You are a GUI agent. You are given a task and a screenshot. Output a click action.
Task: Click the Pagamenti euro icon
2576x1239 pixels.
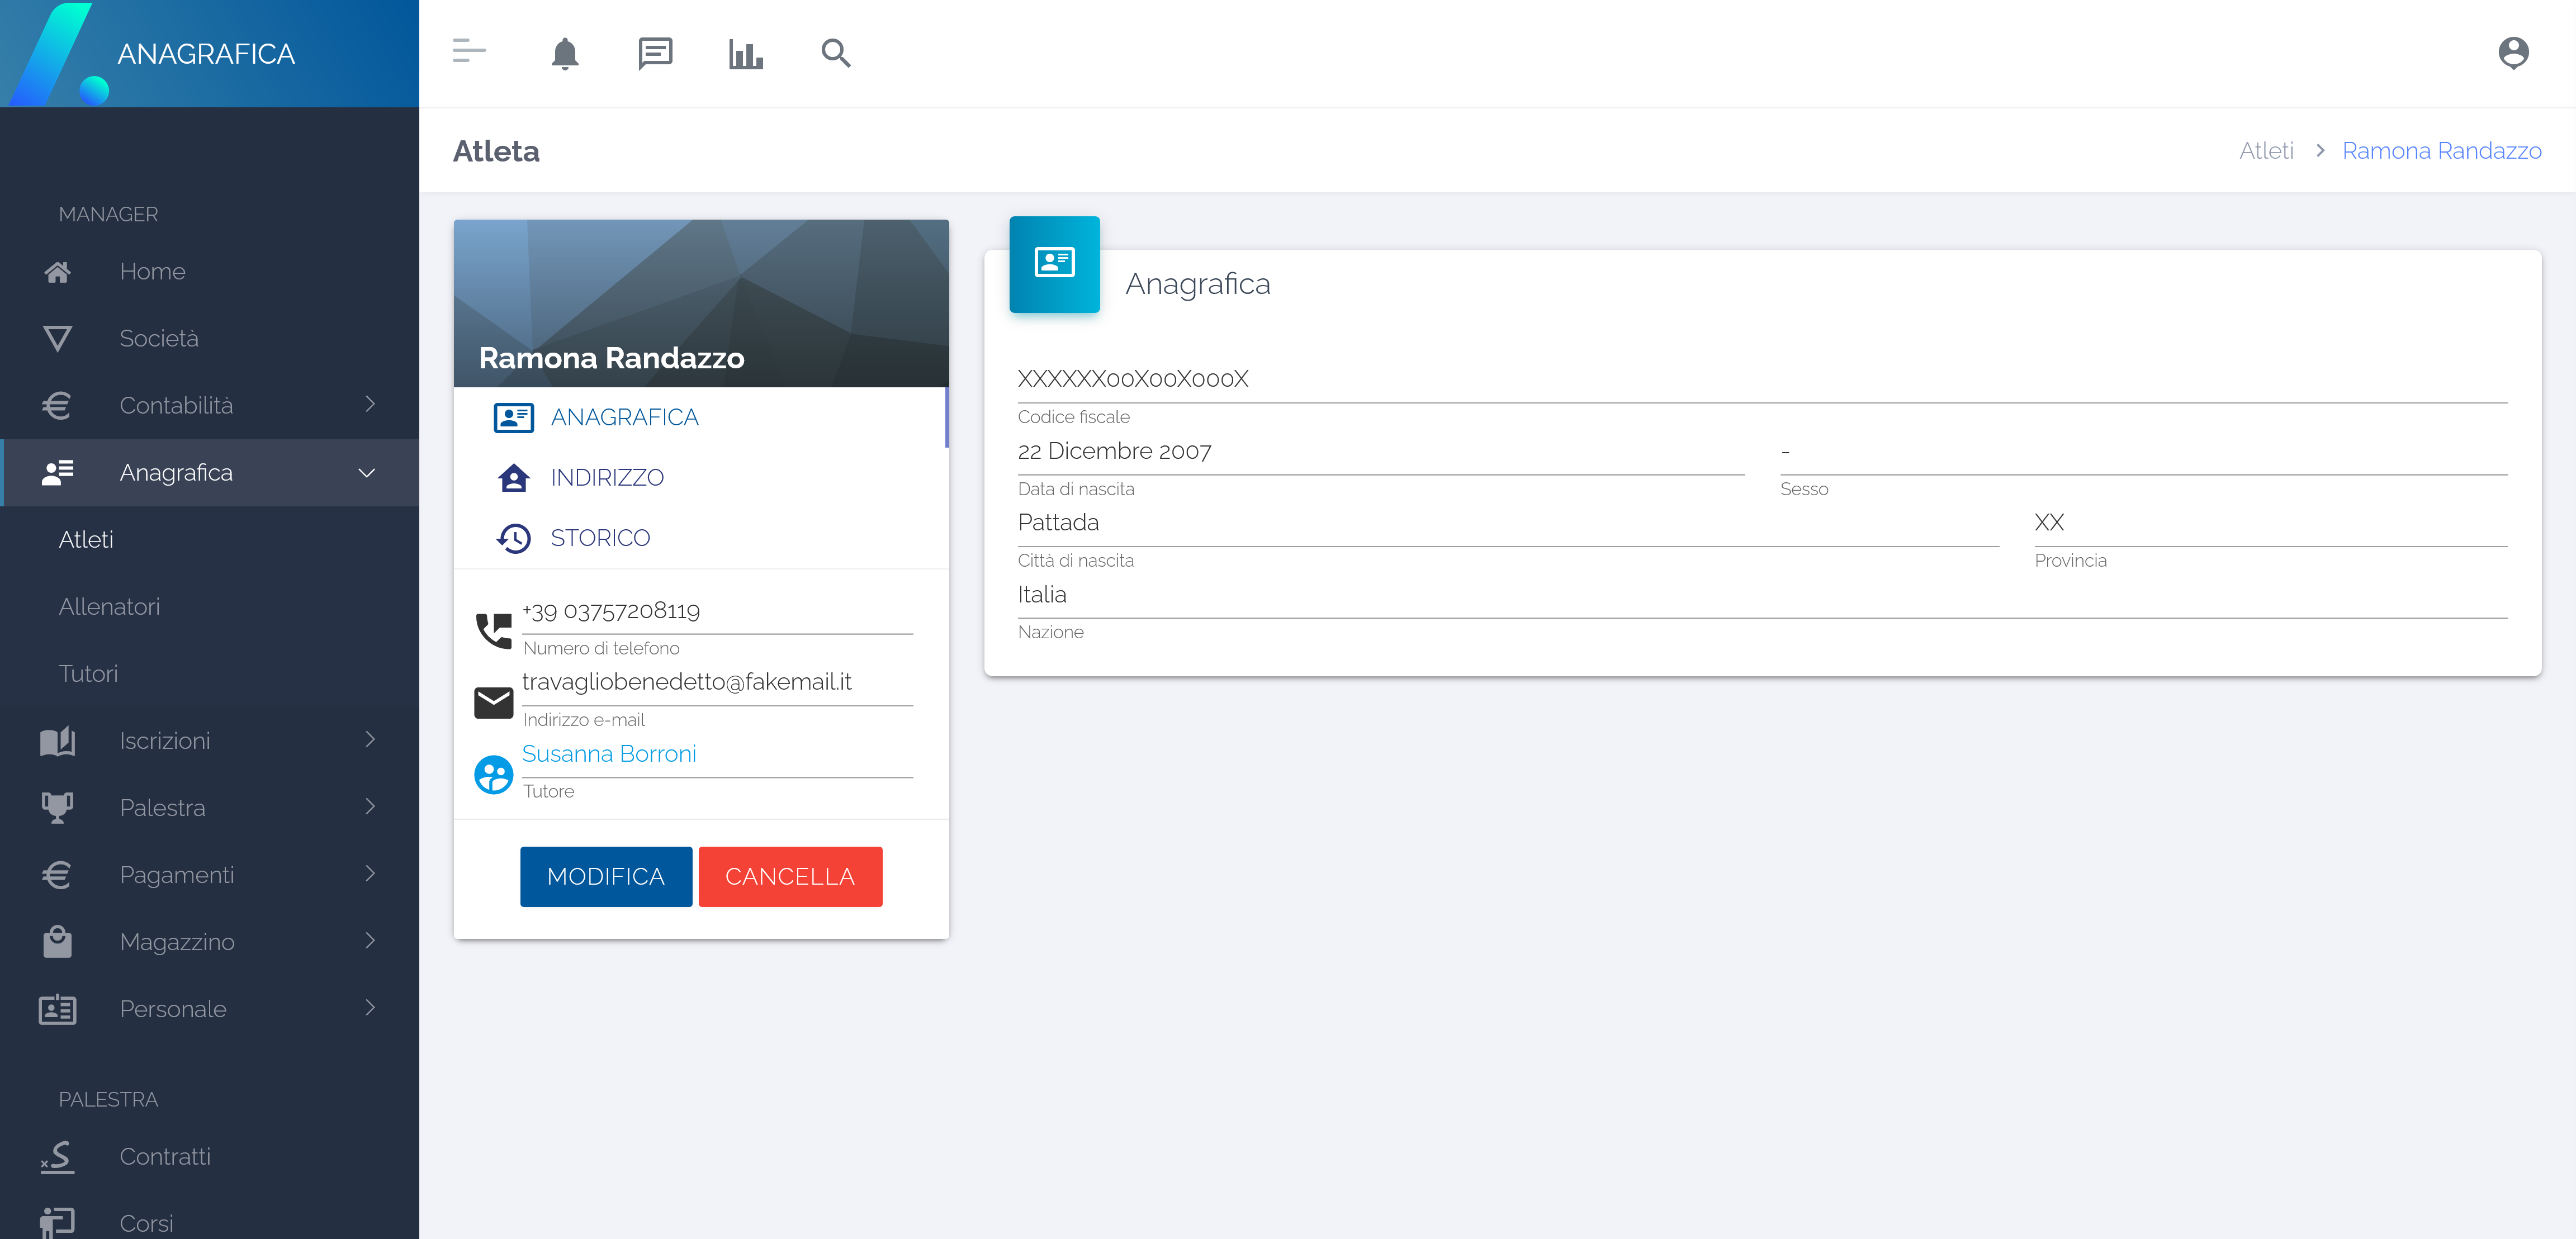(57, 875)
